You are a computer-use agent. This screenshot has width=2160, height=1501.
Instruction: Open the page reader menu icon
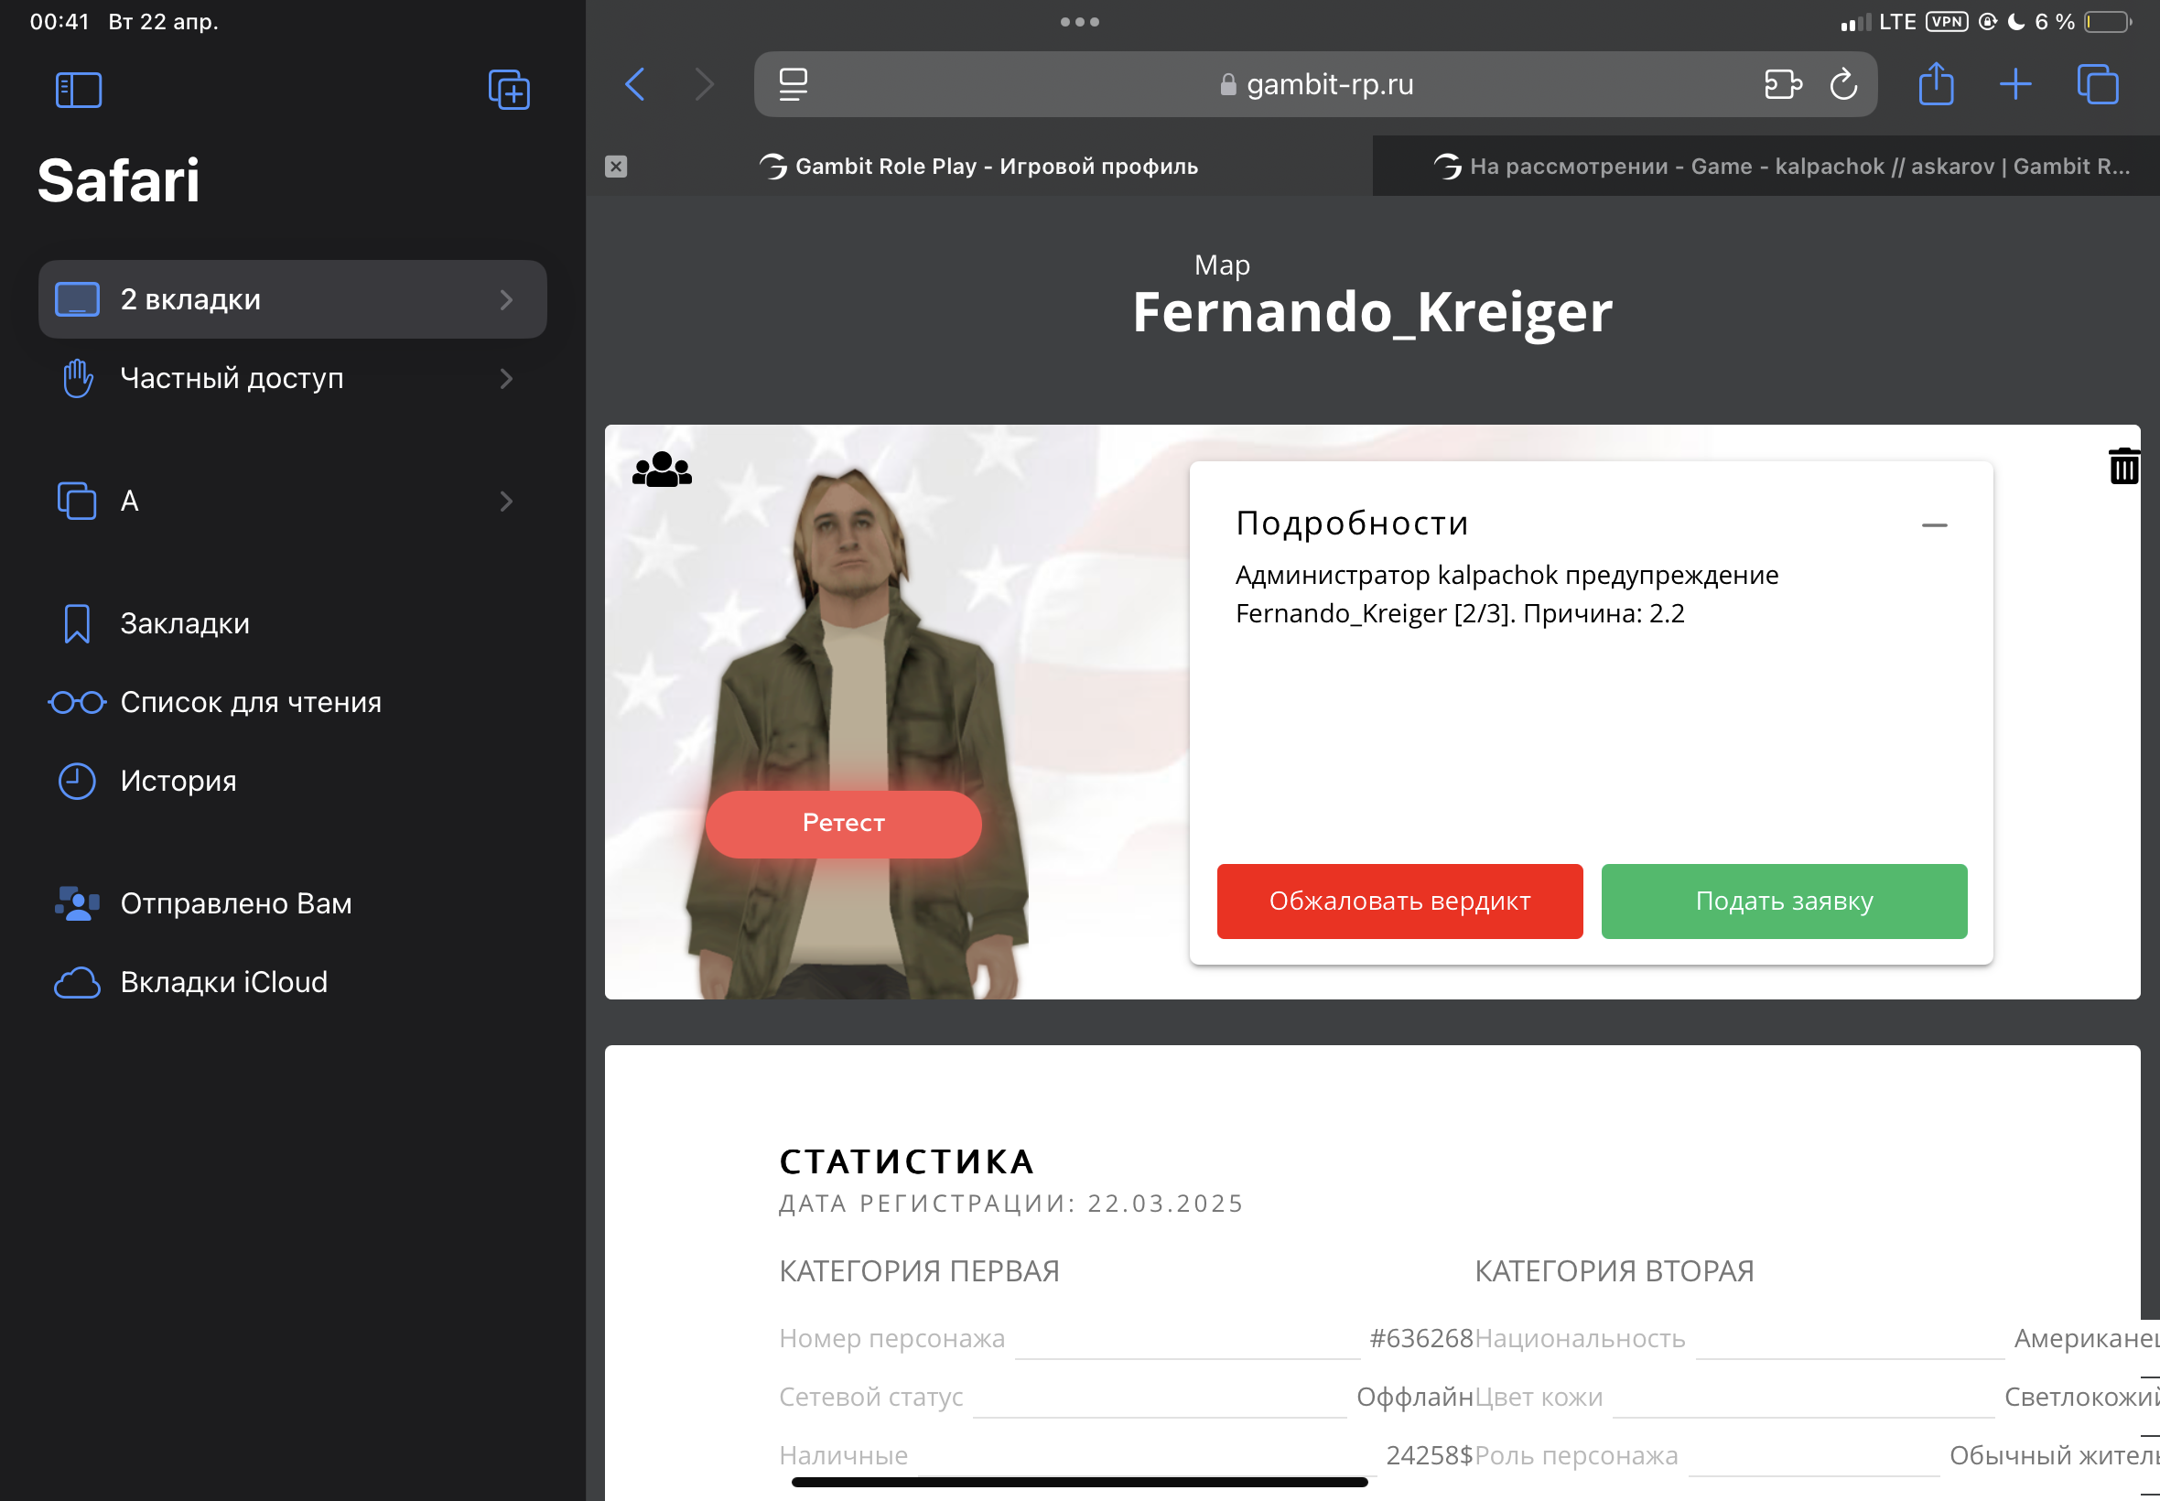(x=793, y=84)
